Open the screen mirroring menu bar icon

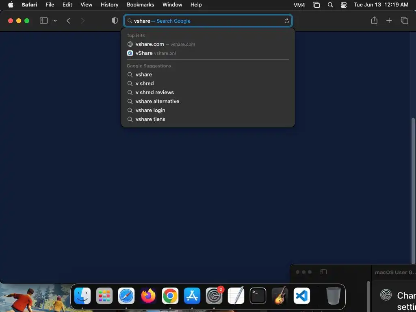click(x=316, y=5)
